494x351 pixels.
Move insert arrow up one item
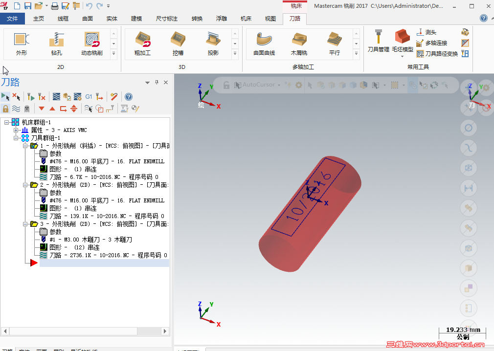click(52, 109)
